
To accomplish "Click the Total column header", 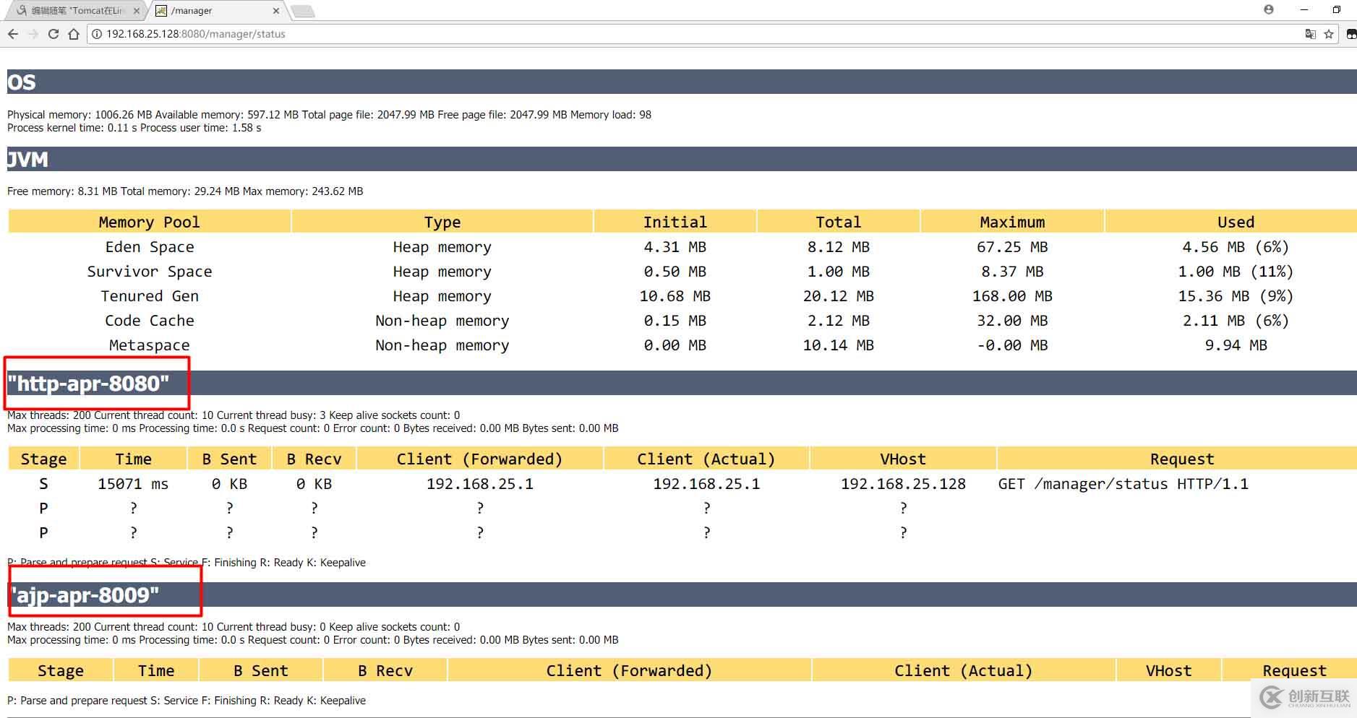I will (x=839, y=222).
